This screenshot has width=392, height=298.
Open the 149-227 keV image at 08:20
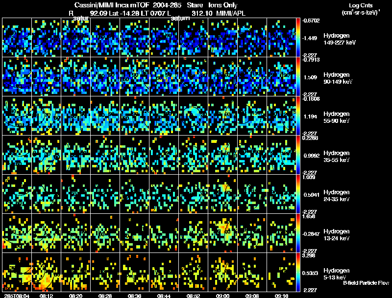[x=76, y=38]
